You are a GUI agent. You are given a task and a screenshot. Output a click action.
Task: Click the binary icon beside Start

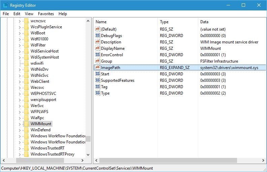[x=97, y=74]
